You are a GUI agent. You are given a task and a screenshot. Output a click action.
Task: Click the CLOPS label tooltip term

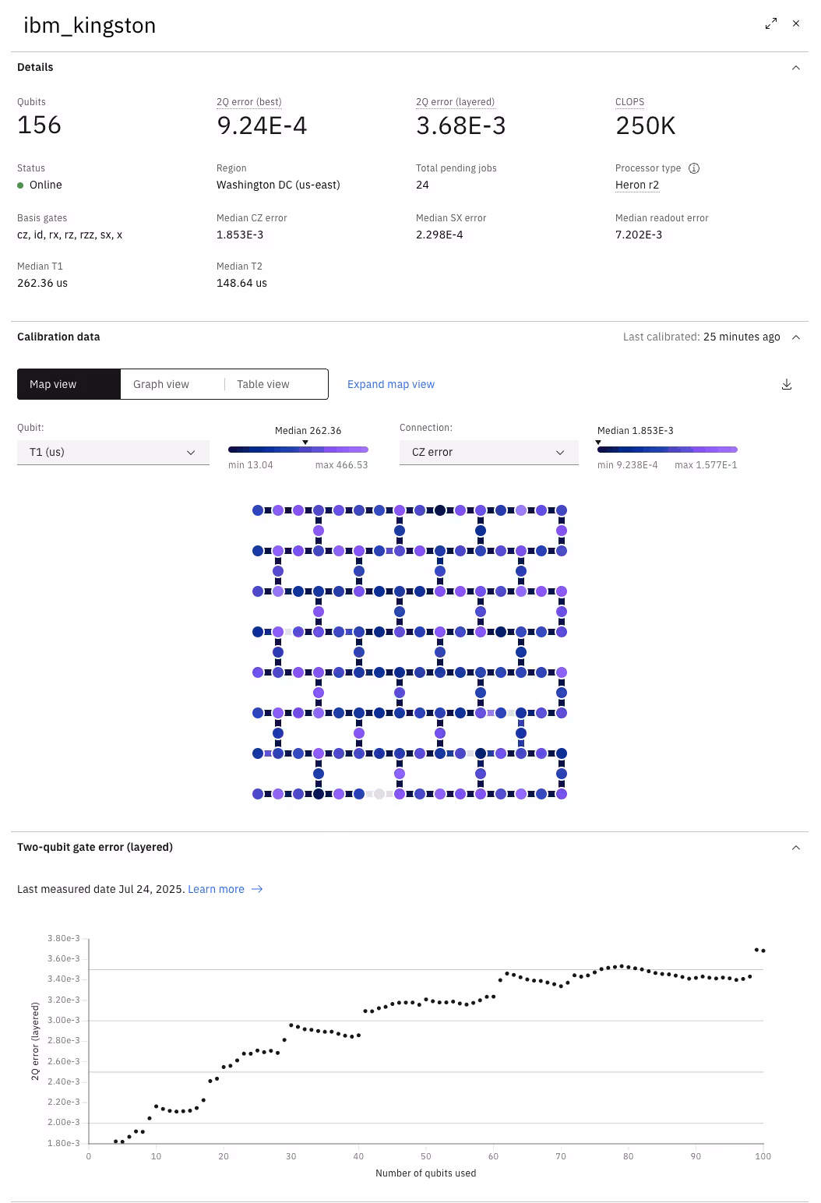(x=629, y=102)
